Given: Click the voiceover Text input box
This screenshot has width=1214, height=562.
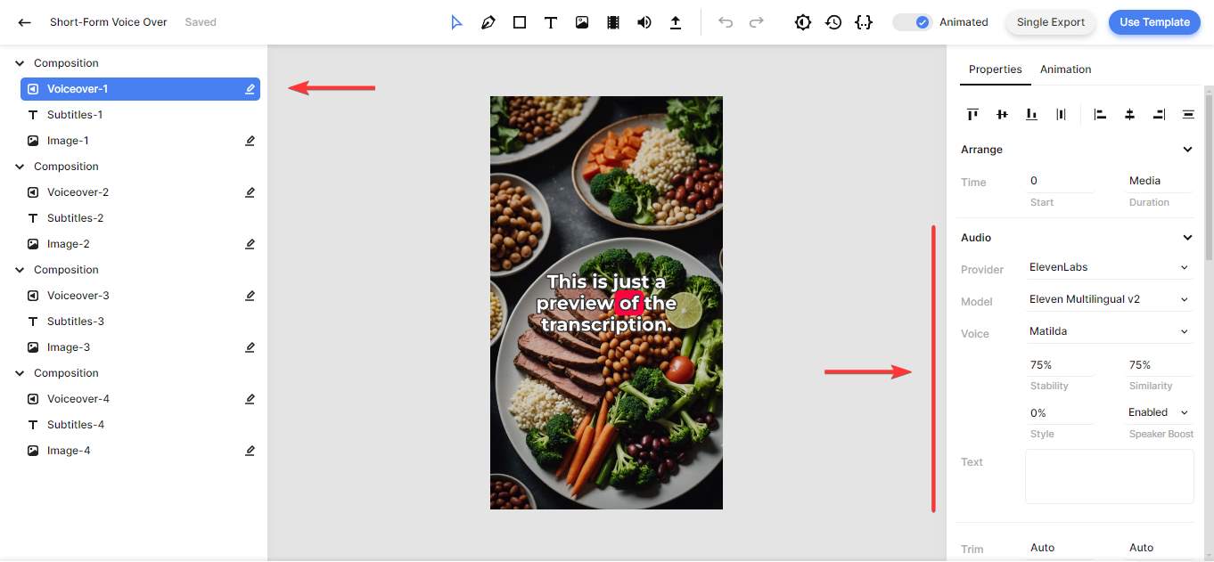Looking at the screenshot, I should 1109,476.
